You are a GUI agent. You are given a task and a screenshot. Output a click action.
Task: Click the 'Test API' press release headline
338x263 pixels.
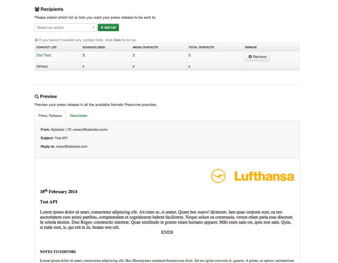click(48, 202)
